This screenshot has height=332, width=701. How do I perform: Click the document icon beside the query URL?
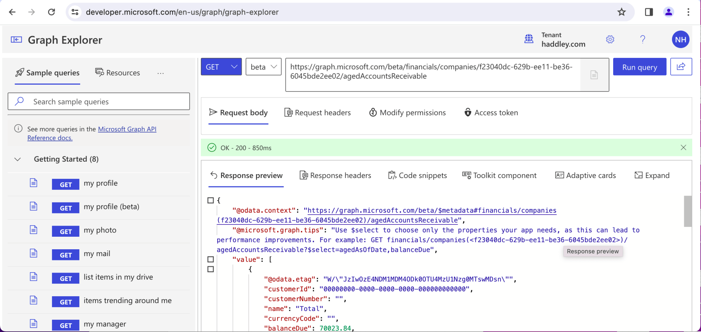pos(594,75)
